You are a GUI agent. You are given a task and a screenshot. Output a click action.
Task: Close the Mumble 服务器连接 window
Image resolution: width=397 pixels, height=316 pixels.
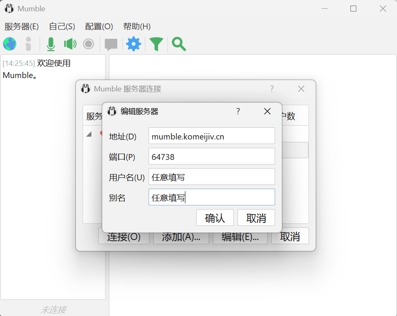[301, 89]
